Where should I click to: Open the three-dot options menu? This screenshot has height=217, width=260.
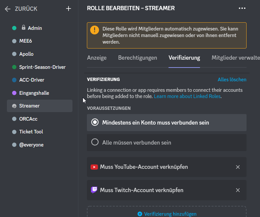242,8
